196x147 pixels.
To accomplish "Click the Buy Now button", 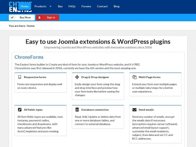I will tap(22, 18).
